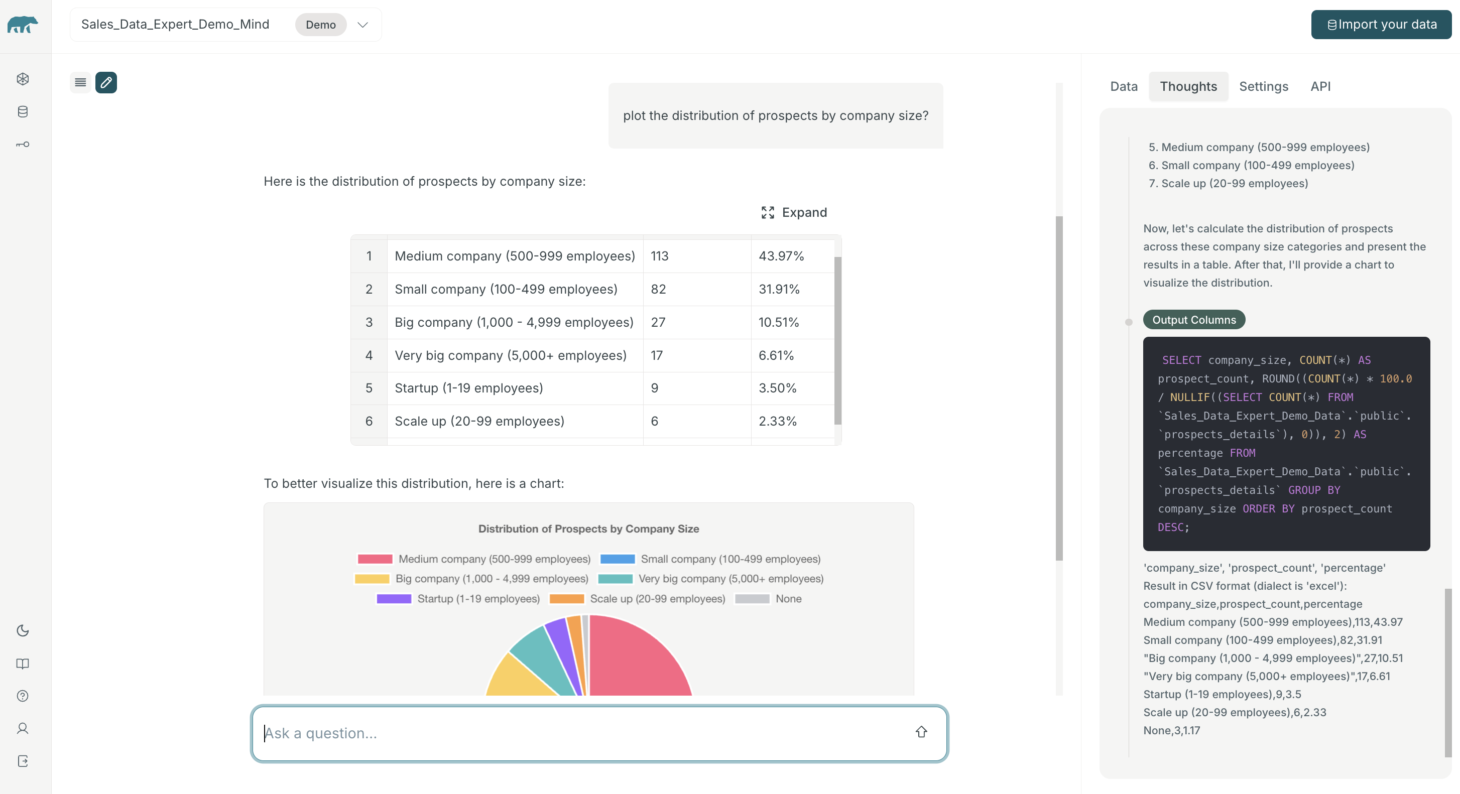Screen dimensions: 1460x794
Task: Toggle the conversation list icon
Action: pyautogui.click(x=80, y=83)
